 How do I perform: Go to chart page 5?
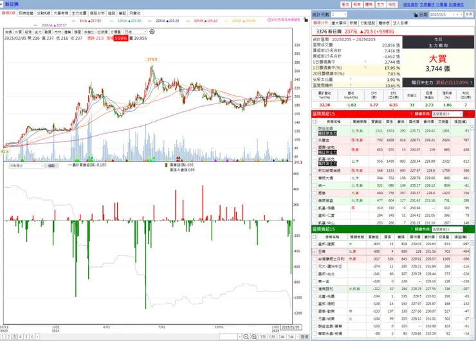(x=26, y=336)
